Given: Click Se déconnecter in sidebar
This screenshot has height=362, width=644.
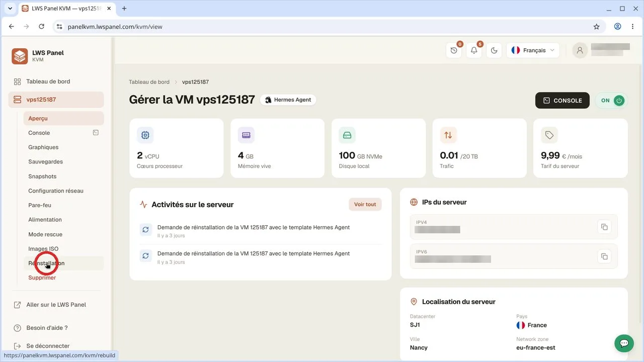Looking at the screenshot, I should pos(56,346).
